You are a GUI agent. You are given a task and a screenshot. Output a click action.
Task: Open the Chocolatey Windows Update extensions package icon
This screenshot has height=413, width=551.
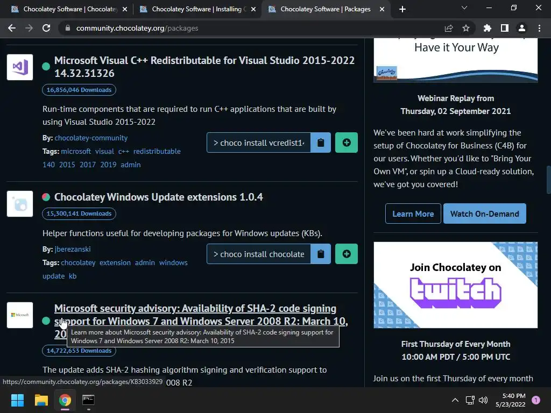(x=20, y=204)
